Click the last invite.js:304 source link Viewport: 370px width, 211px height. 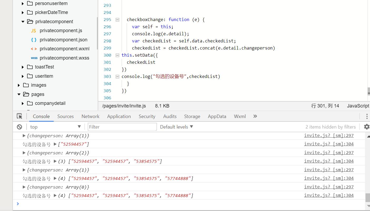[329, 195]
